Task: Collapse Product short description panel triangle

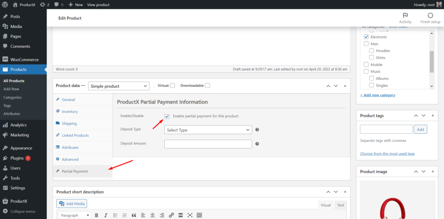Action: (345, 192)
